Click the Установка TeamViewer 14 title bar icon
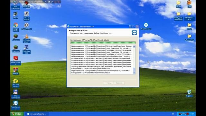The width and height of the screenshot is (206, 116). 68,26
